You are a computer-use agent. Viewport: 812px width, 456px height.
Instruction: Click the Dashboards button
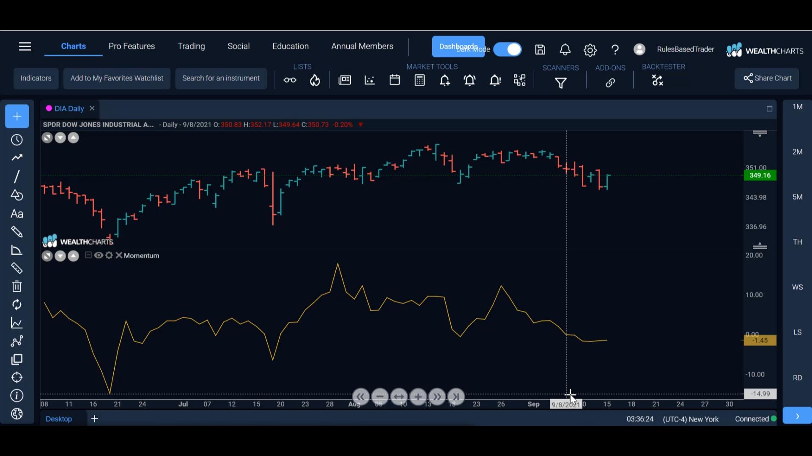coord(458,46)
